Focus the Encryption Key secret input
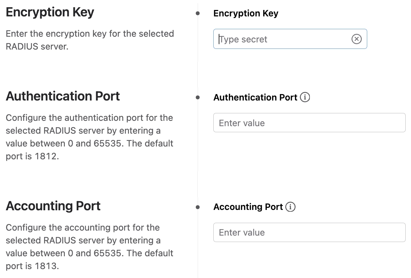 281,39
